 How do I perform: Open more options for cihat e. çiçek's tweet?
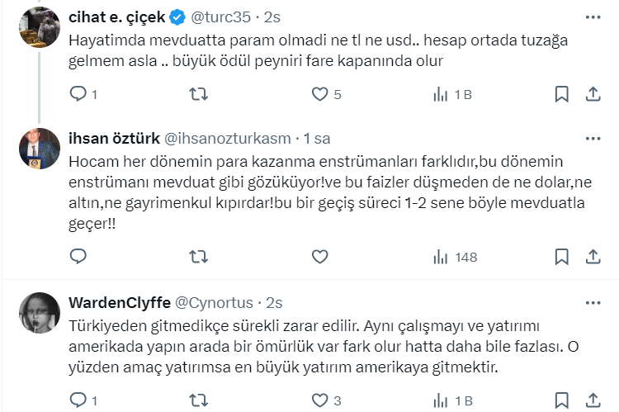[593, 17]
